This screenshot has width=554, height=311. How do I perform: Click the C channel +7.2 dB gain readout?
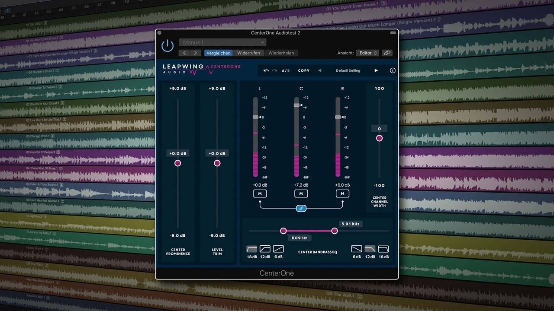click(301, 185)
